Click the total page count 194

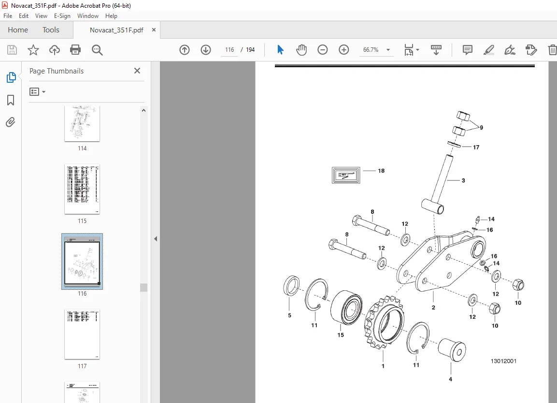click(250, 50)
